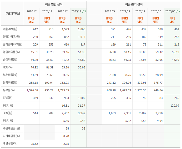Click the 2023.06(E) quarterly column header
Viewport: 182px width, 149px height.
172,11
